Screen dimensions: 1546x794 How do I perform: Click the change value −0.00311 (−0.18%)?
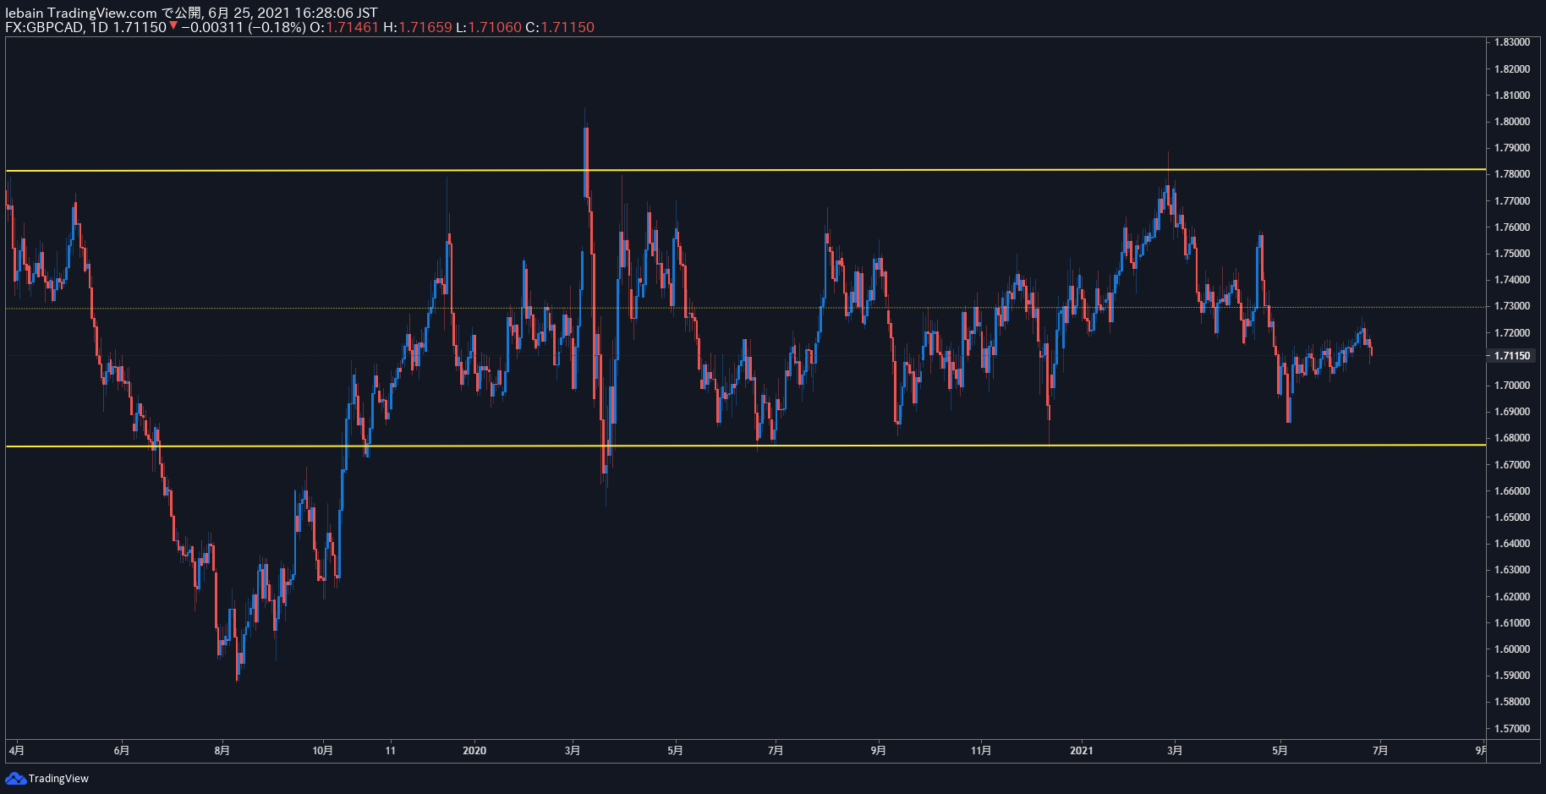(x=244, y=27)
